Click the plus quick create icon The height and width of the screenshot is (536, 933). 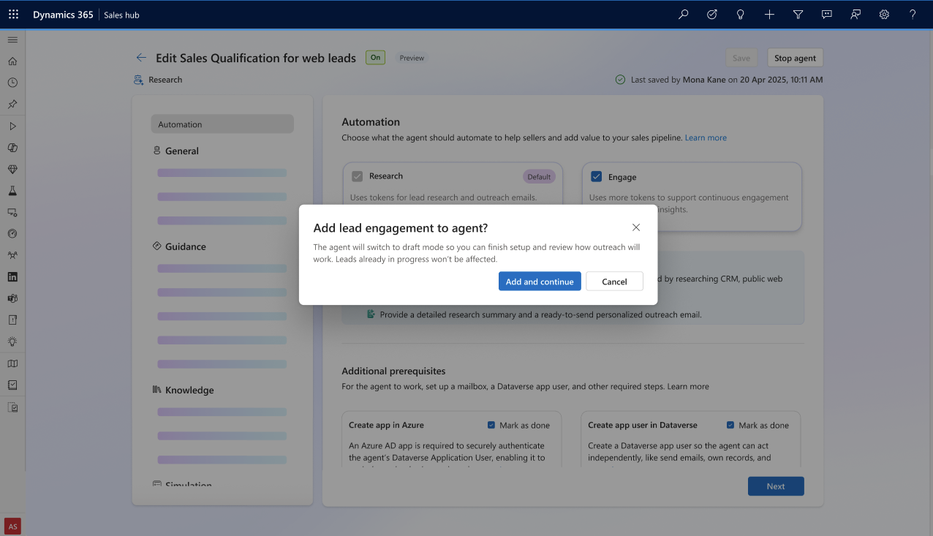pos(769,15)
